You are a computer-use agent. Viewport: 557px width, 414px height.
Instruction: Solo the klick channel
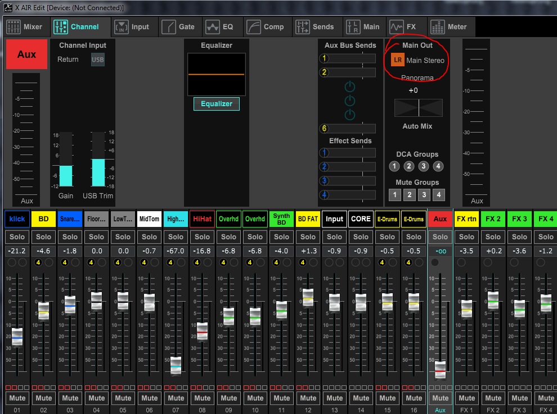pyautogui.click(x=17, y=236)
